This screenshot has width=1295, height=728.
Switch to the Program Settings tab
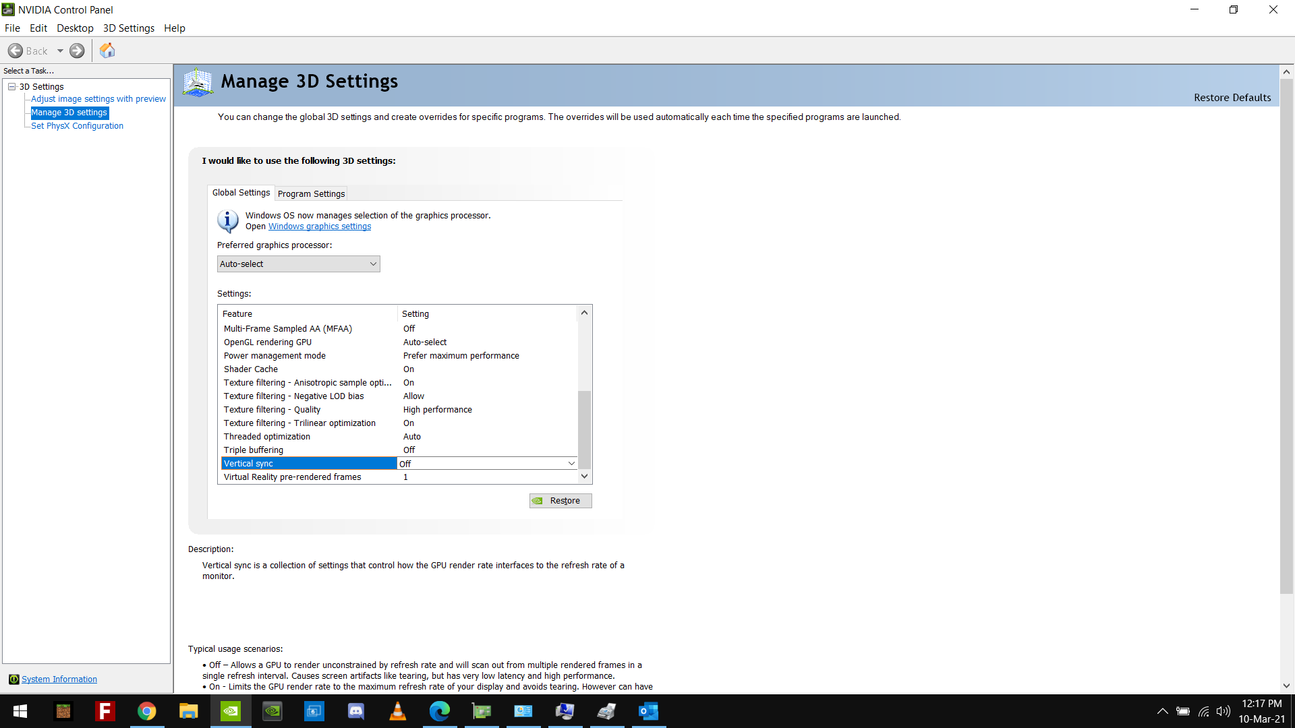311,193
